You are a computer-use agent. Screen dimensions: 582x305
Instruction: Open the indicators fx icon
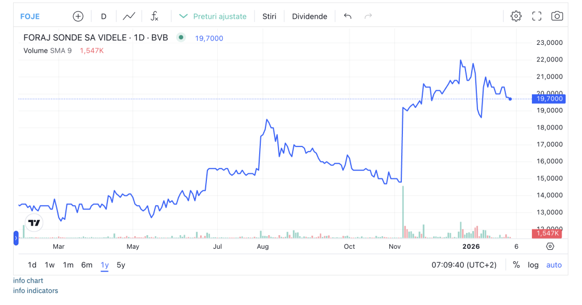[154, 16]
